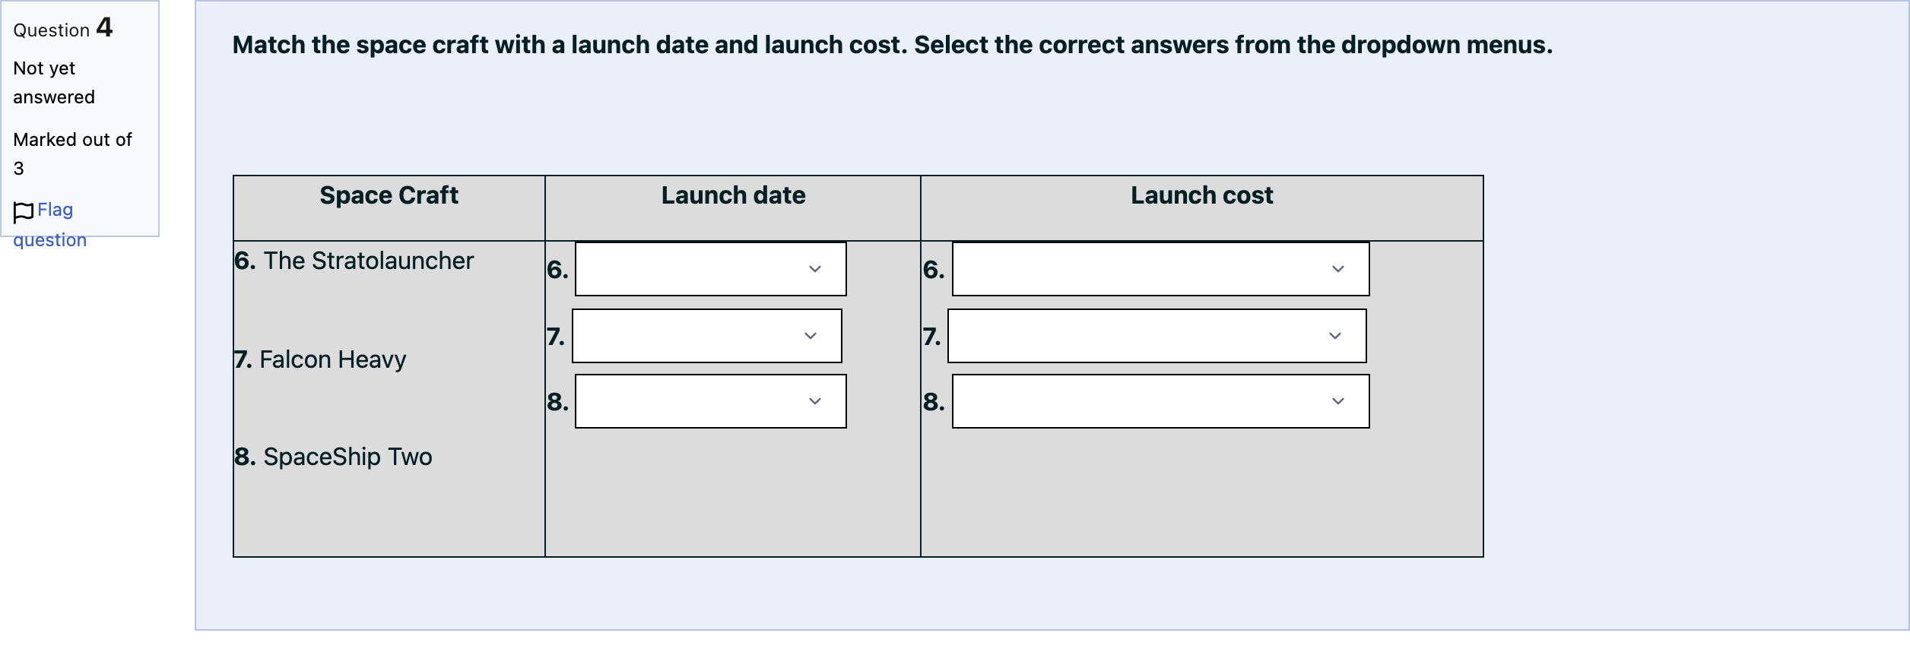Click the chevron arrow in Launch cost row 8
This screenshot has width=1910, height=655.
[1338, 401]
